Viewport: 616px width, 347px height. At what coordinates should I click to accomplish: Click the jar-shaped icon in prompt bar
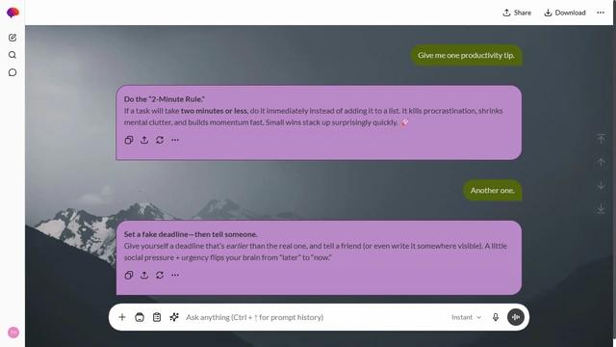click(140, 317)
